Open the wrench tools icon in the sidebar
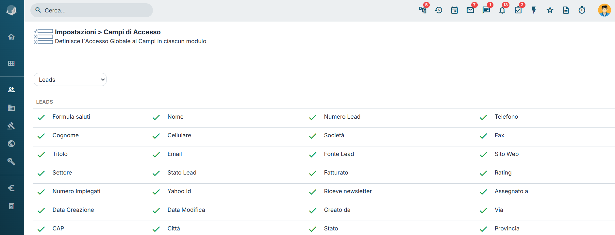The height and width of the screenshot is (235, 615). 11,161
